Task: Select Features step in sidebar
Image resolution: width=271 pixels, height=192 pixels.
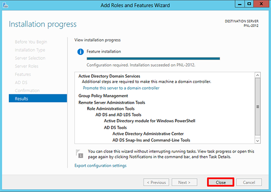Action: (23, 74)
